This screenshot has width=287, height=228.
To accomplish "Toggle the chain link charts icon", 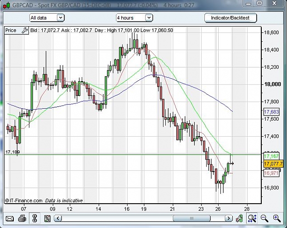I will click(x=34, y=218).
